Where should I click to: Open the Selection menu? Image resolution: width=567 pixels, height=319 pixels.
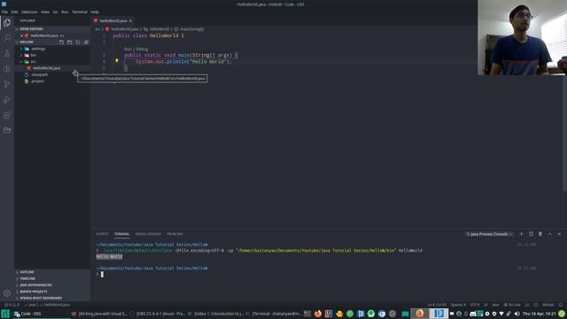[x=29, y=12]
